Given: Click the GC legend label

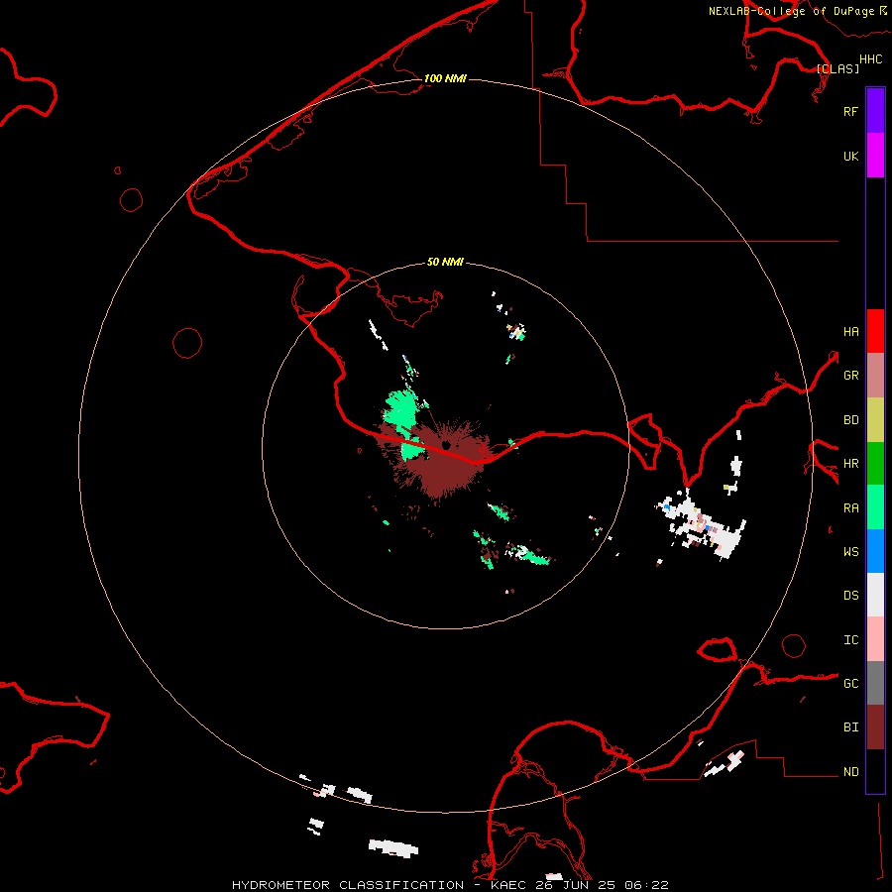Looking at the screenshot, I should tap(851, 683).
